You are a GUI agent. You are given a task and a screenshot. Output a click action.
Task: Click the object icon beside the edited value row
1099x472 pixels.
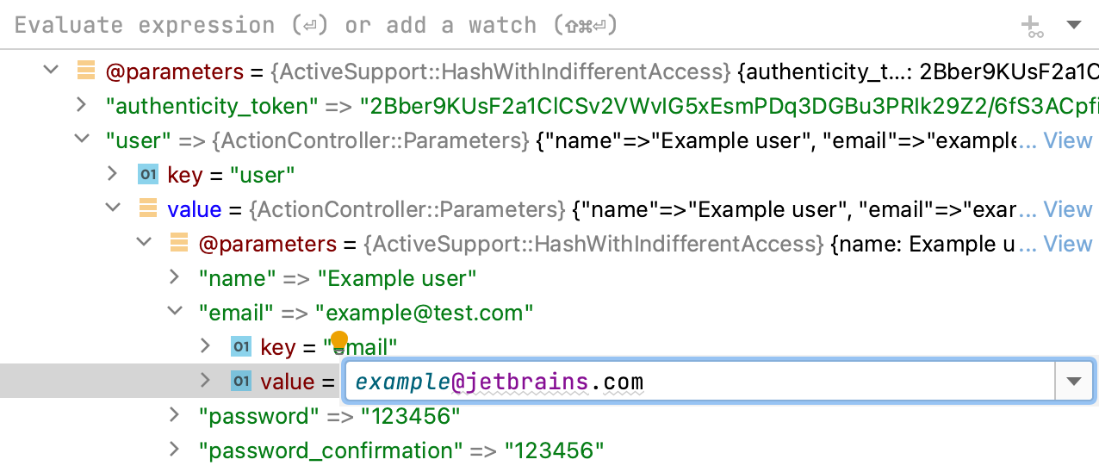[241, 382]
